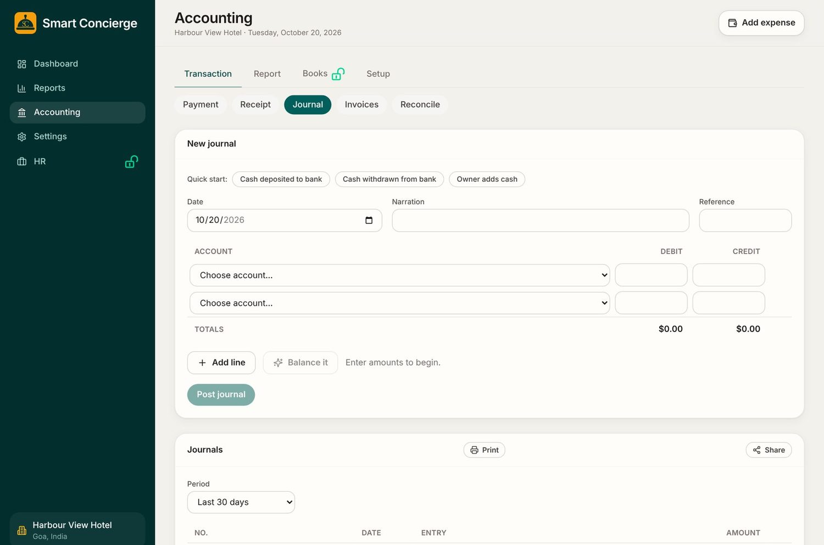Switch to the Transaction tab
The width and height of the screenshot is (824, 545).
pyautogui.click(x=208, y=74)
